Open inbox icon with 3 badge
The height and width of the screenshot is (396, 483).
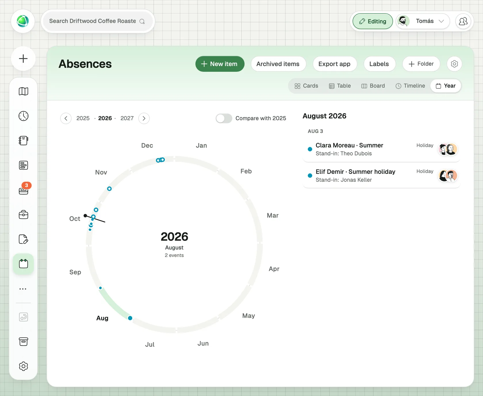[x=24, y=189]
